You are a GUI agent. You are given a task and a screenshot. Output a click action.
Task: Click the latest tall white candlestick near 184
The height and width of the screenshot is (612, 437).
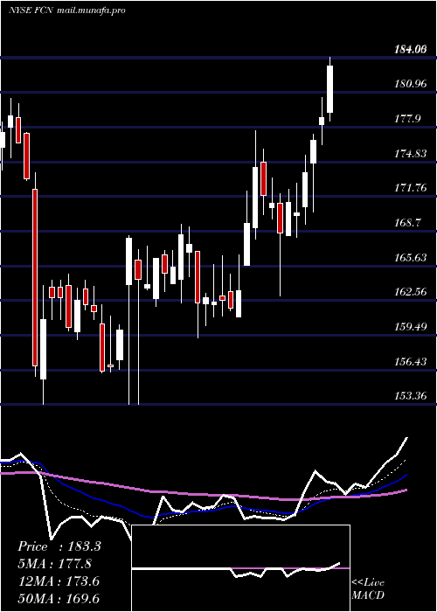pyautogui.click(x=330, y=89)
